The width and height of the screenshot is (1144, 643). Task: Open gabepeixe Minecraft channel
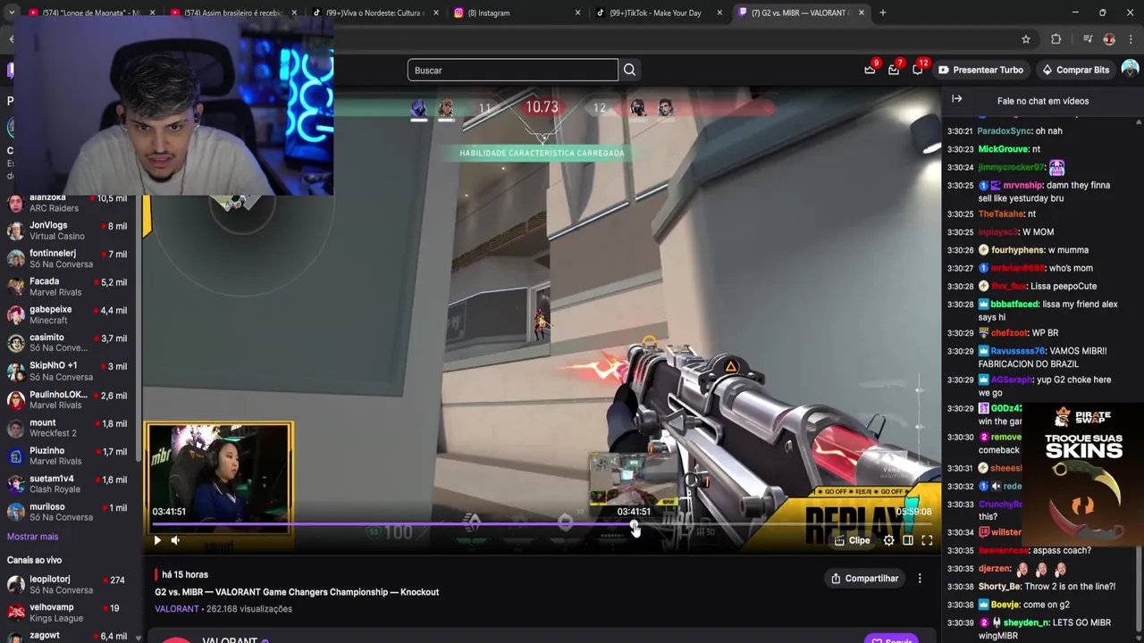pyautogui.click(x=68, y=315)
